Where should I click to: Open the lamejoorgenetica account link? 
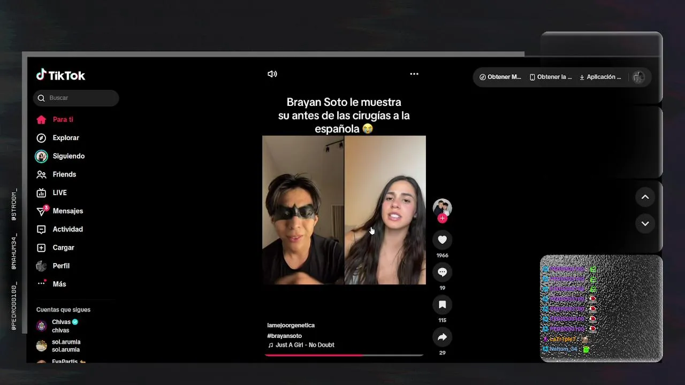(x=291, y=325)
